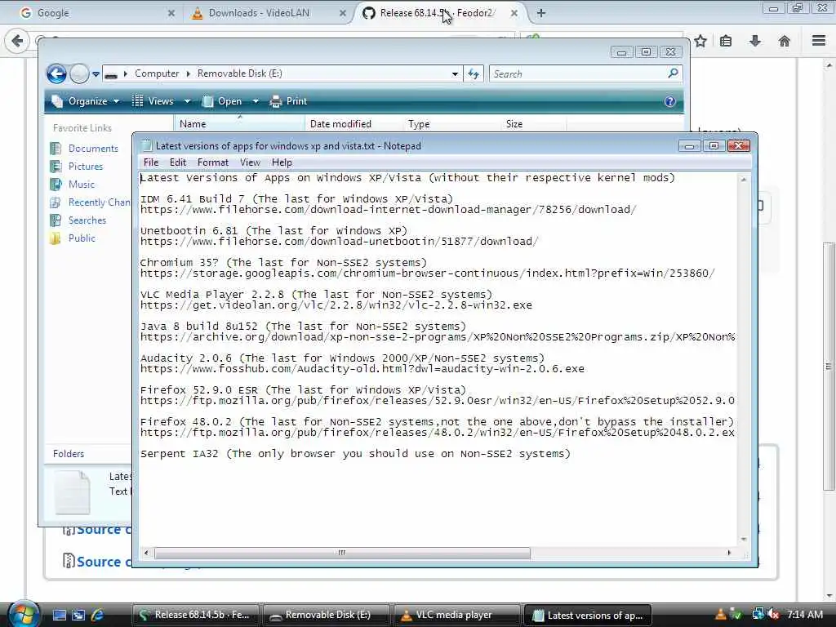Click the Views button in Explorer
This screenshot has height=627, width=836.
153,101
